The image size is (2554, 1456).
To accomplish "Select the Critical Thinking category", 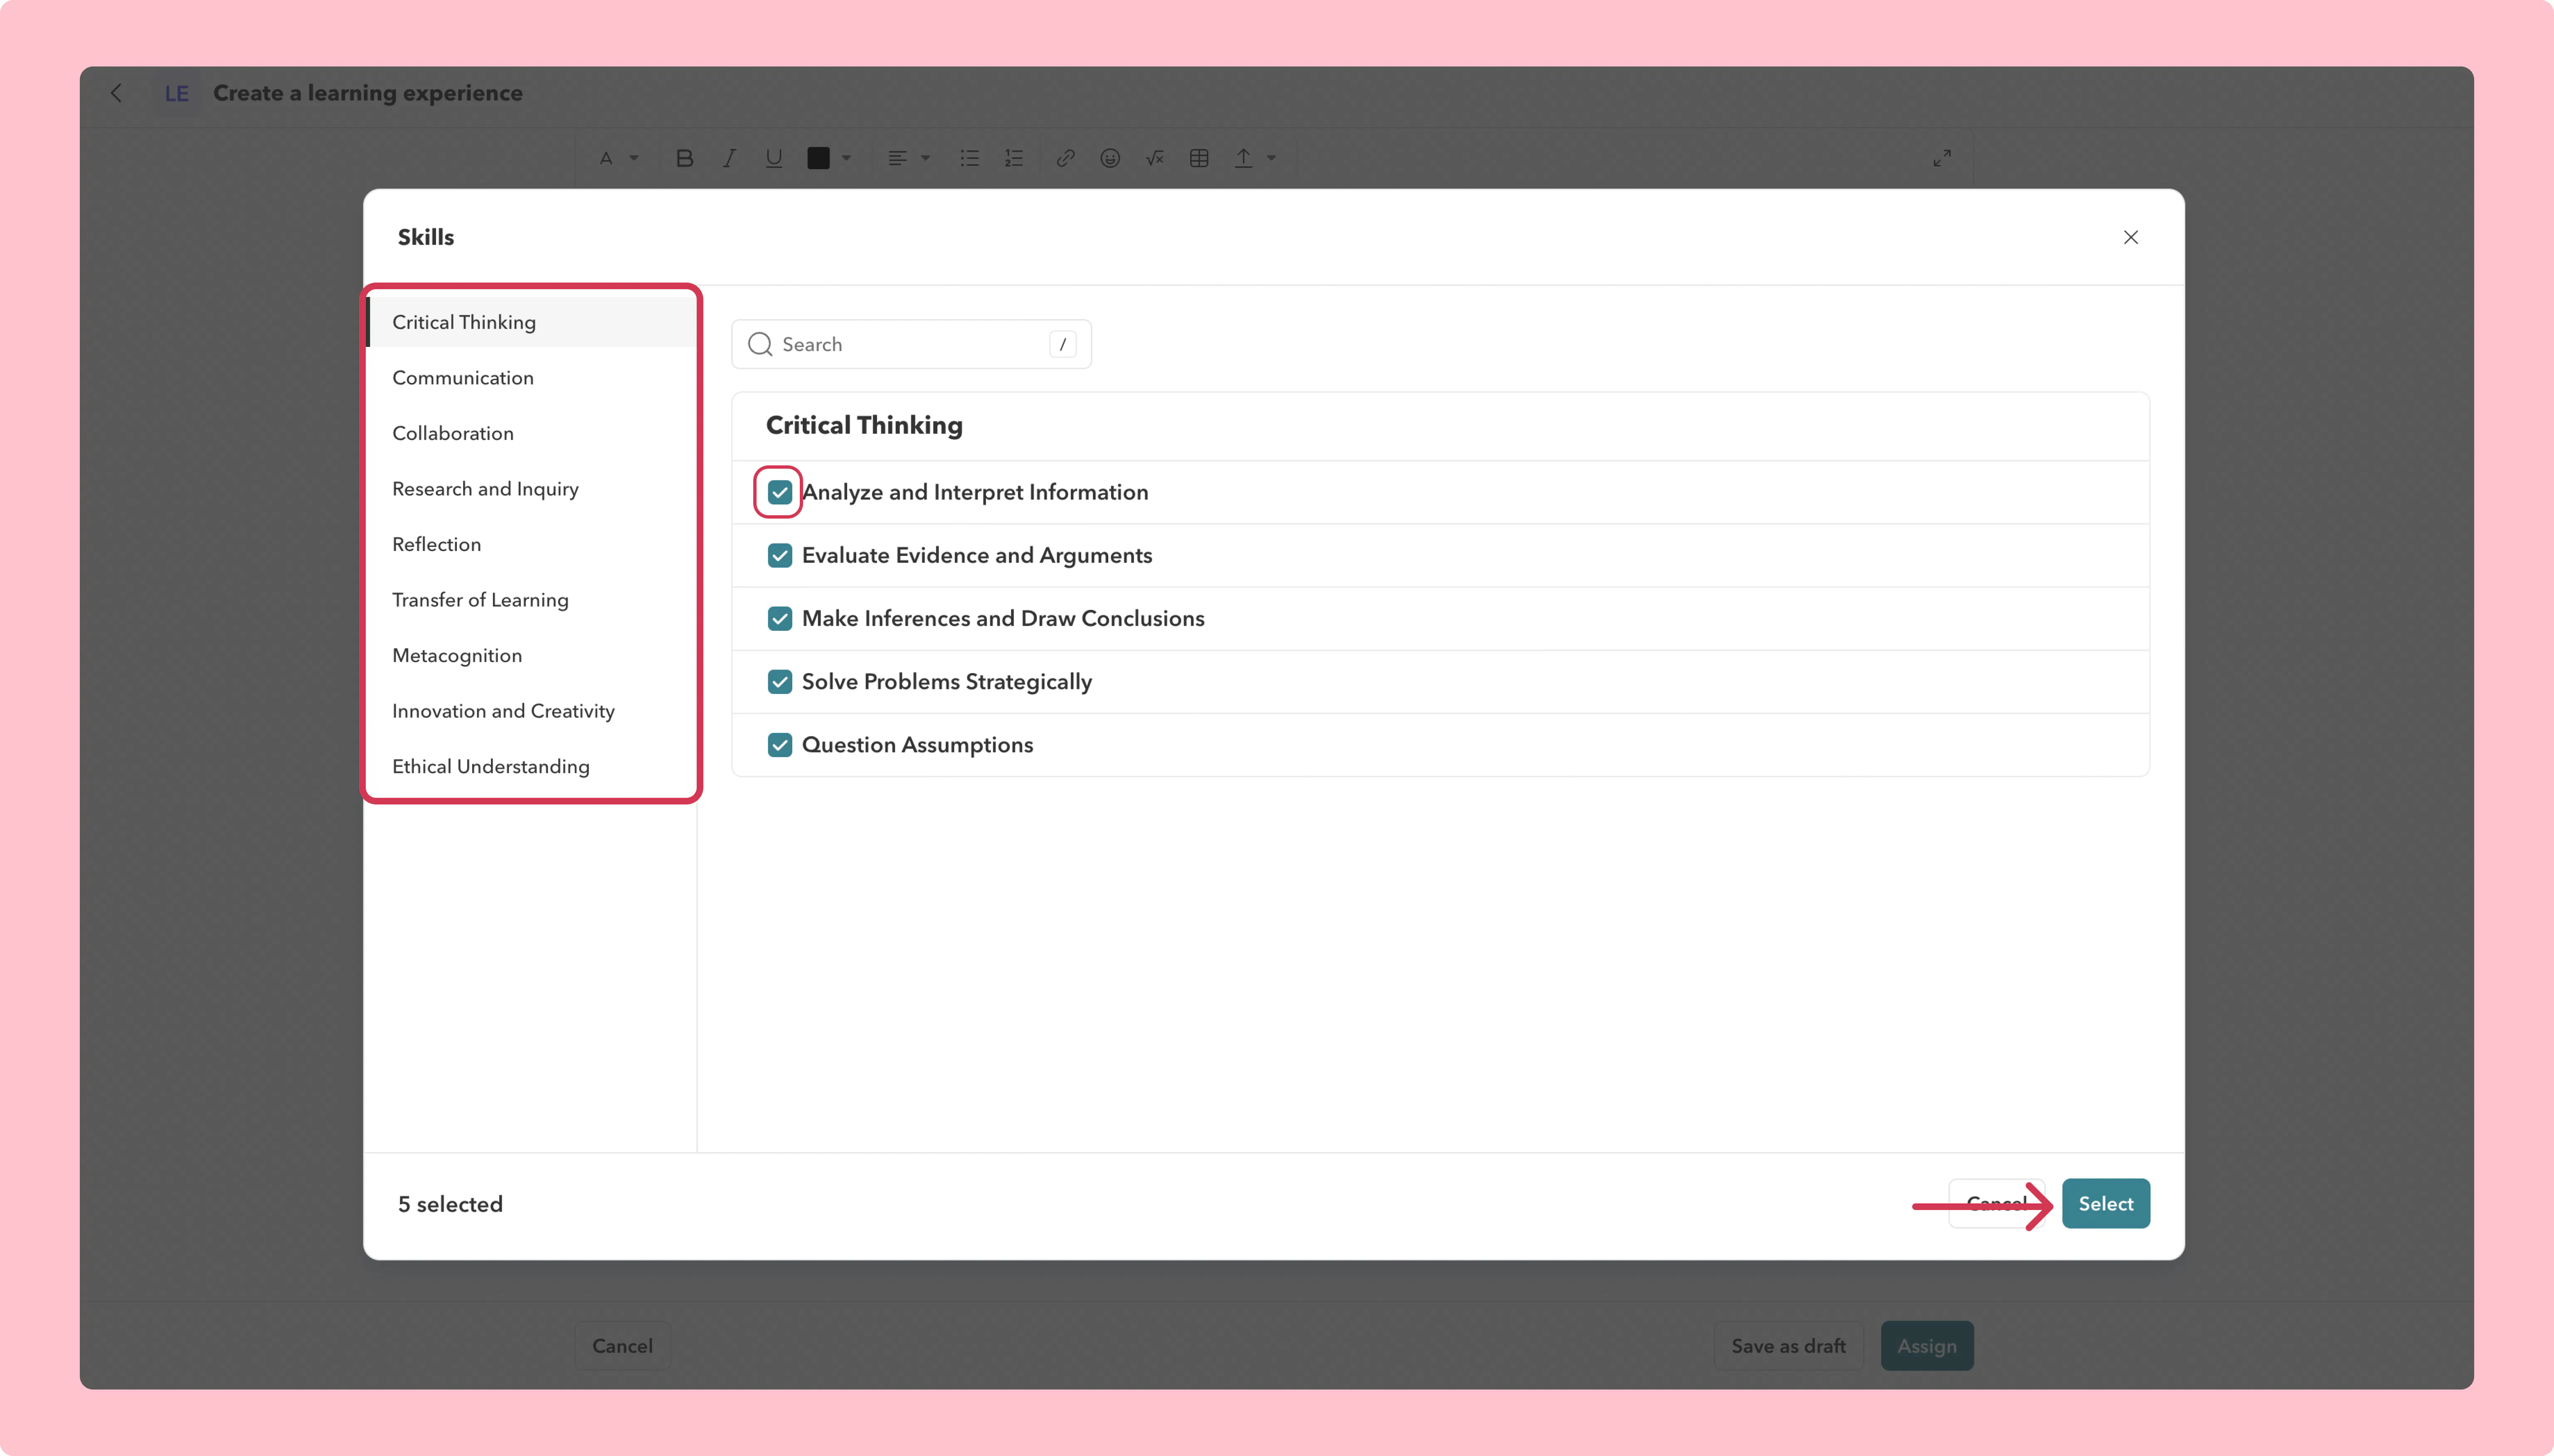I will [531, 322].
